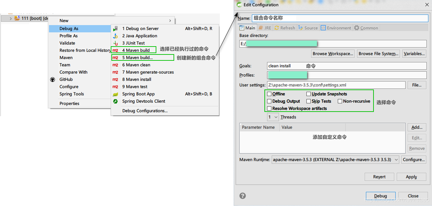The height and width of the screenshot is (206, 432).
Task: Open the Threads count dropdown
Action: [x=273, y=117]
